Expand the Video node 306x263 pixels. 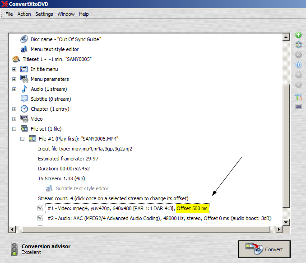click(x=14, y=119)
